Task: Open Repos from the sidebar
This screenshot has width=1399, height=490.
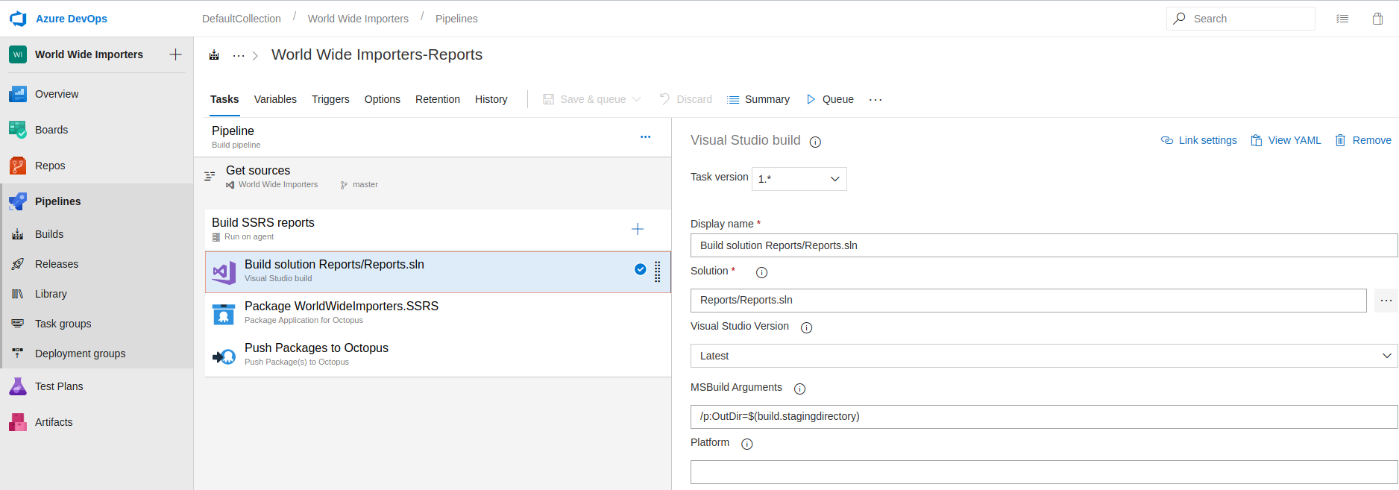Action: tap(50, 166)
